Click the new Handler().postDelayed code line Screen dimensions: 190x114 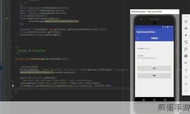pyautogui.click(x=66, y=86)
